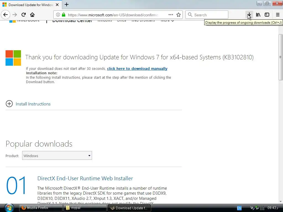The height and width of the screenshot is (212, 283).
Task: Show the downloads progress panel
Action: 249,15
